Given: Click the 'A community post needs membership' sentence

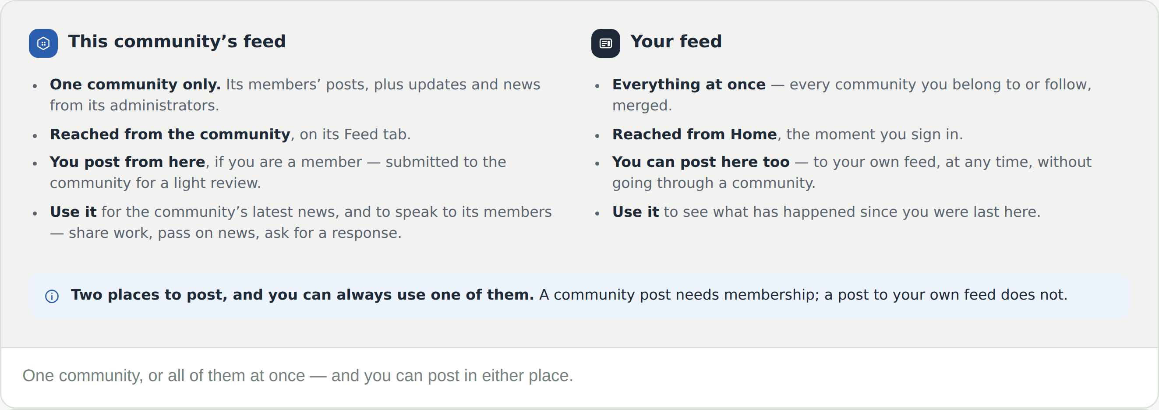Looking at the screenshot, I should click(803, 294).
